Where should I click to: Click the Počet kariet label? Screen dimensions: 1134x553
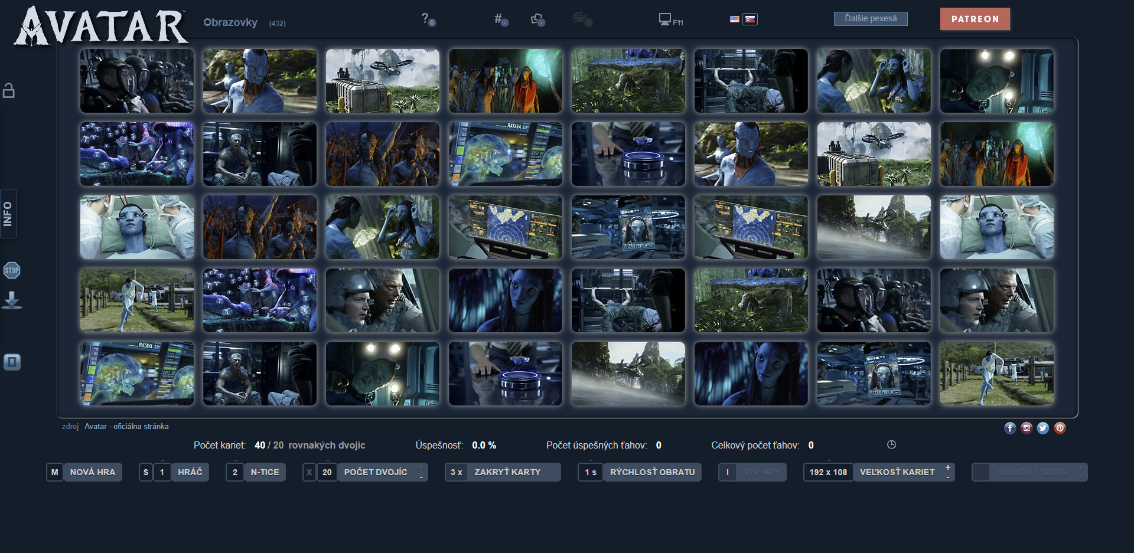point(219,445)
